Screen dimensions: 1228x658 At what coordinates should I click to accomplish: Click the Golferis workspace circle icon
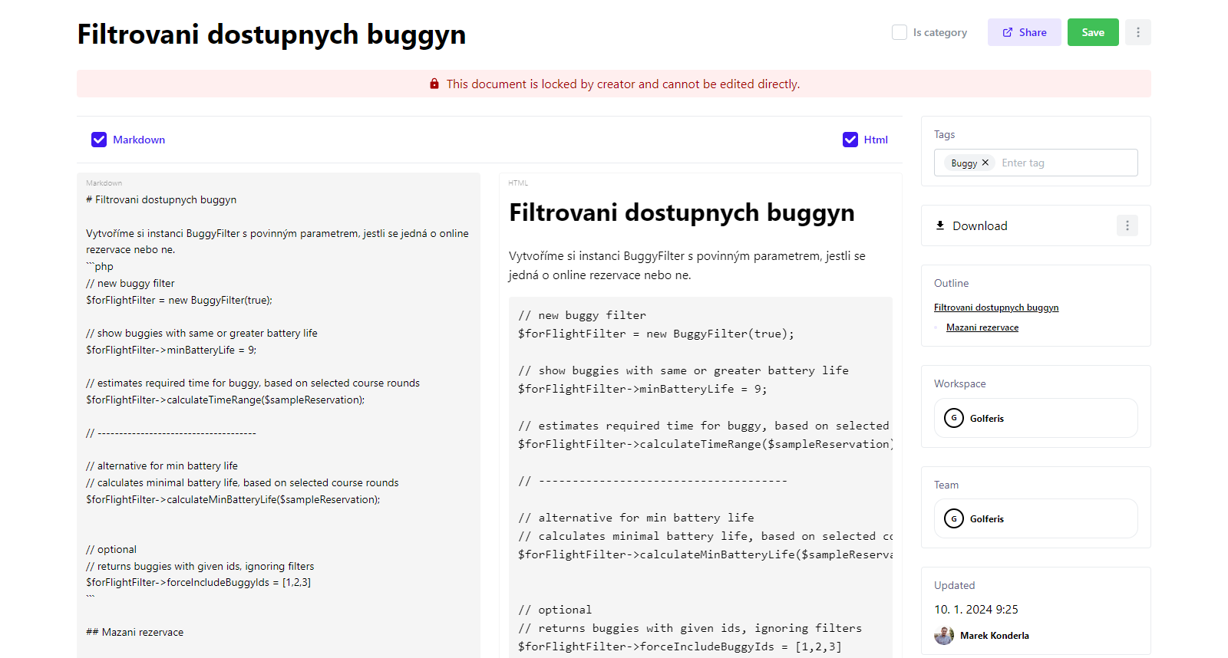(x=954, y=418)
